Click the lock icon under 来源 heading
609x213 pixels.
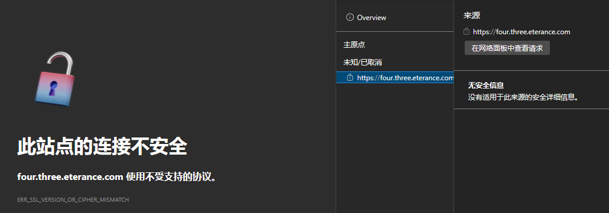point(467,31)
